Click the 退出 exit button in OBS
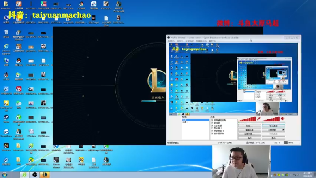 [x=273, y=138]
